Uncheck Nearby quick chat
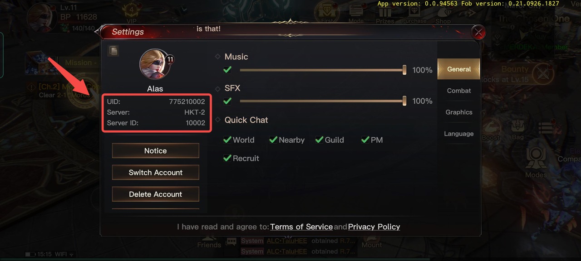The width and height of the screenshot is (581, 261). (x=273, y=140)
